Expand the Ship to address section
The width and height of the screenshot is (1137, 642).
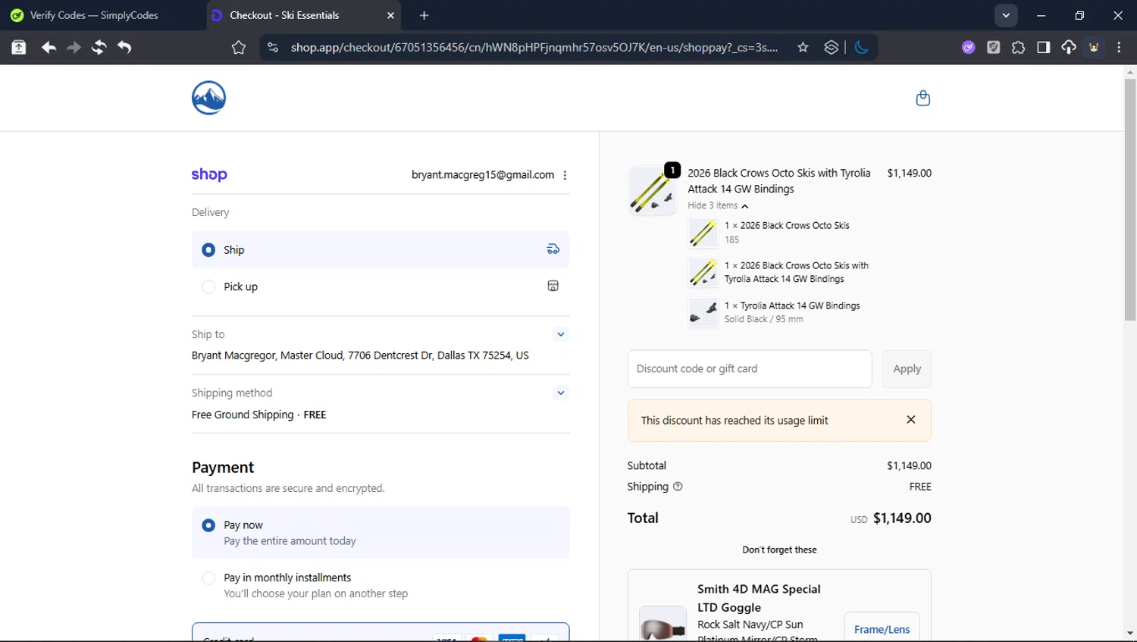point(560,334)
